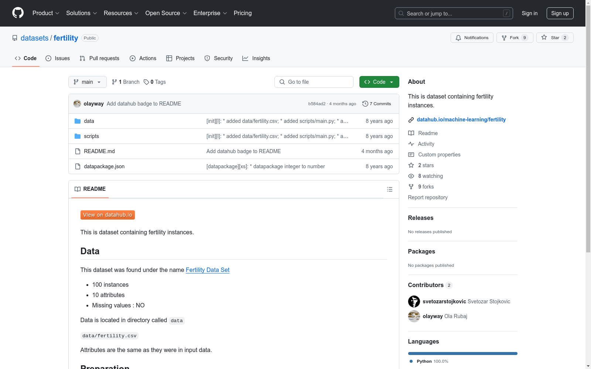591x369 pixels.
Task: Click View on datahub.io badge
Action: [x=107, y=215]
